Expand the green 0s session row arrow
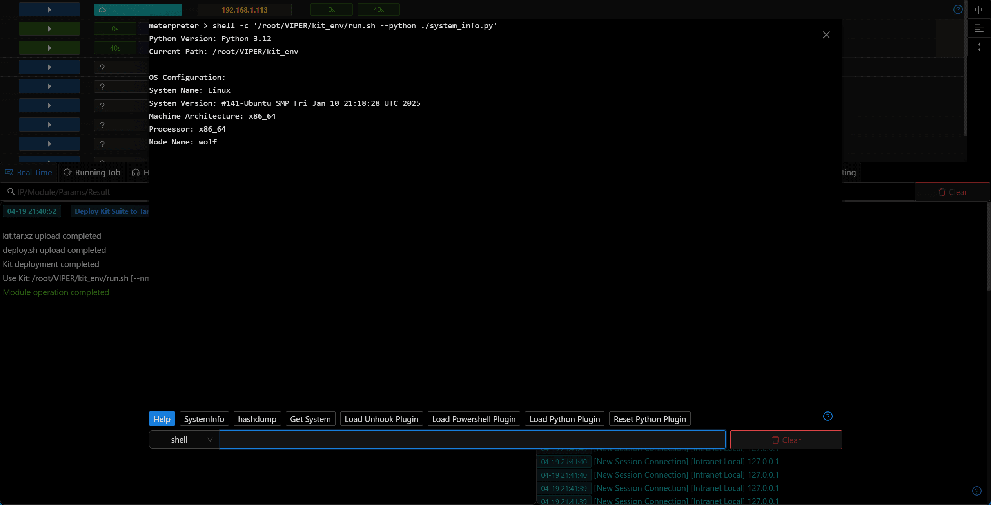 coord(49,29)
